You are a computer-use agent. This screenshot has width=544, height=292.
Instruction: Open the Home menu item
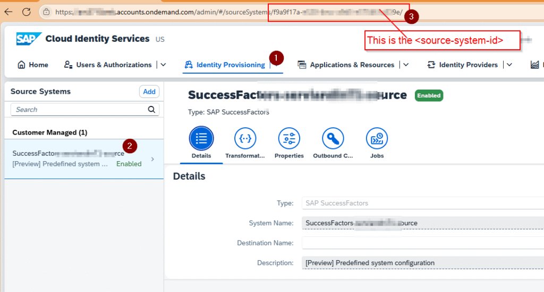(x=33, y=65)
